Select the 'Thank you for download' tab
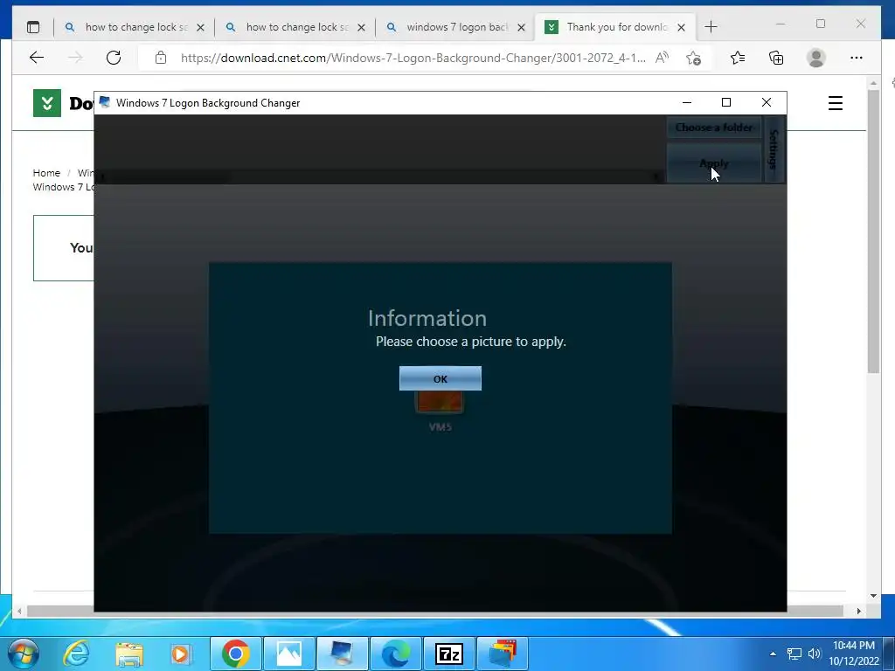 (616, 27)
